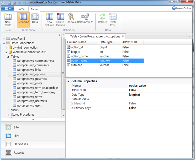Select the option_name column row
The image size is (195, 160).
click(x=105, y=56)
